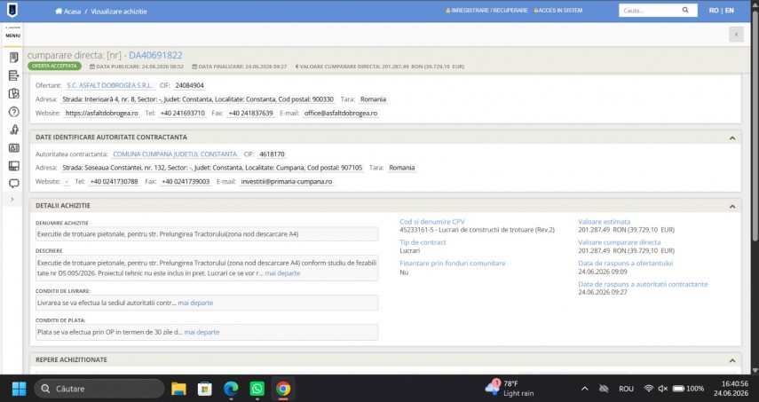Select offerer CIF 24084904

coord(189,85)
